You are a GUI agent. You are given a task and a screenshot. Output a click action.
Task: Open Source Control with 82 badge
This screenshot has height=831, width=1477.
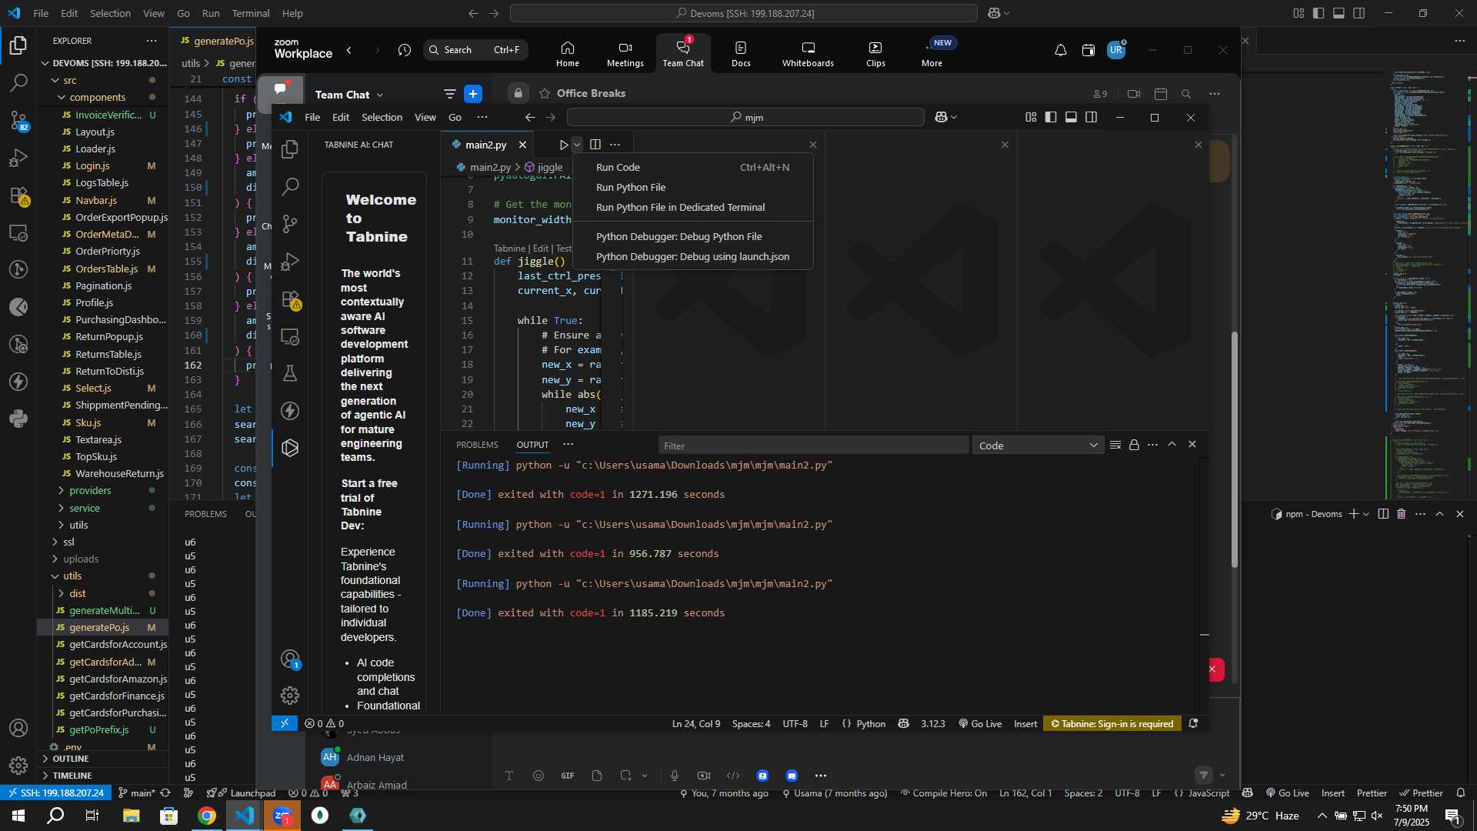18,120
